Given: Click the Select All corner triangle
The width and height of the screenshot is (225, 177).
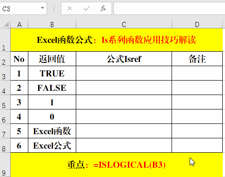Looking at the screenshot, I should tap(6, 24).
